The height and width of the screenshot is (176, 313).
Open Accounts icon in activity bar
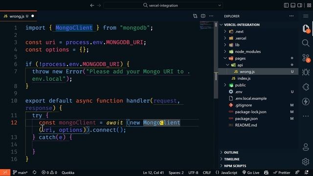(306, 147)
